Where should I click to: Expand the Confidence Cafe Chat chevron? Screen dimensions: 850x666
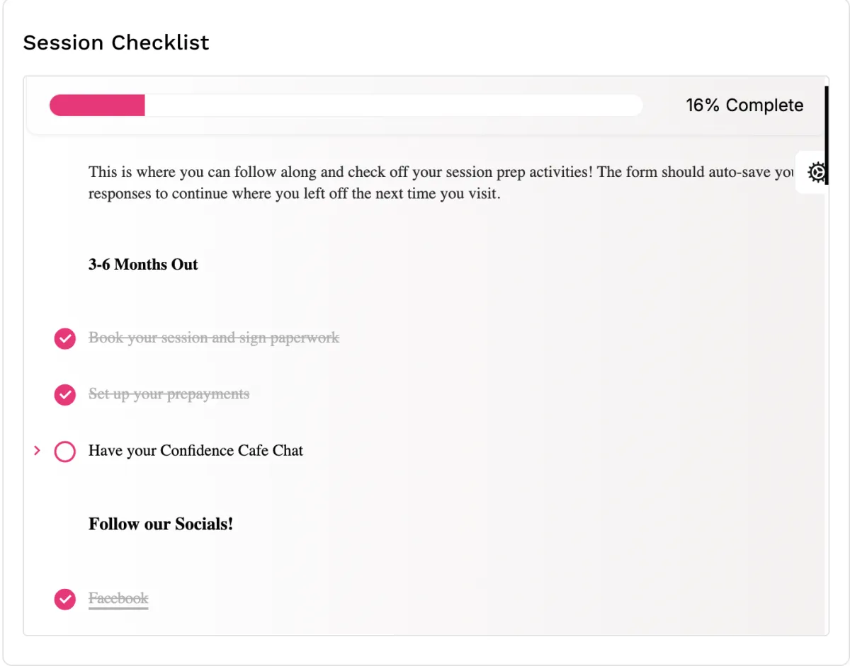(x=38, y=451)
